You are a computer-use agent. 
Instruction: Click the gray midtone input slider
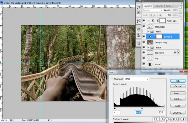[142, 108]
